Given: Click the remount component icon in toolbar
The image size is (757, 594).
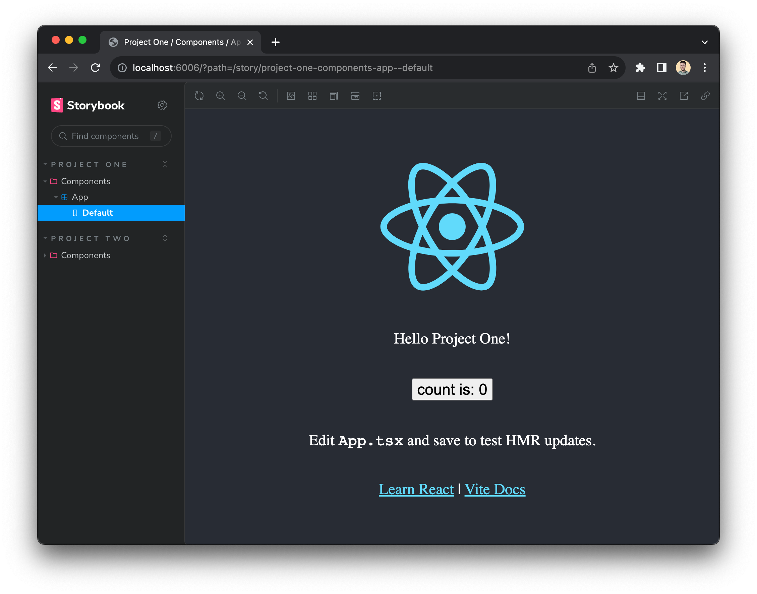Looking at the screenshot, I should 199,96.
